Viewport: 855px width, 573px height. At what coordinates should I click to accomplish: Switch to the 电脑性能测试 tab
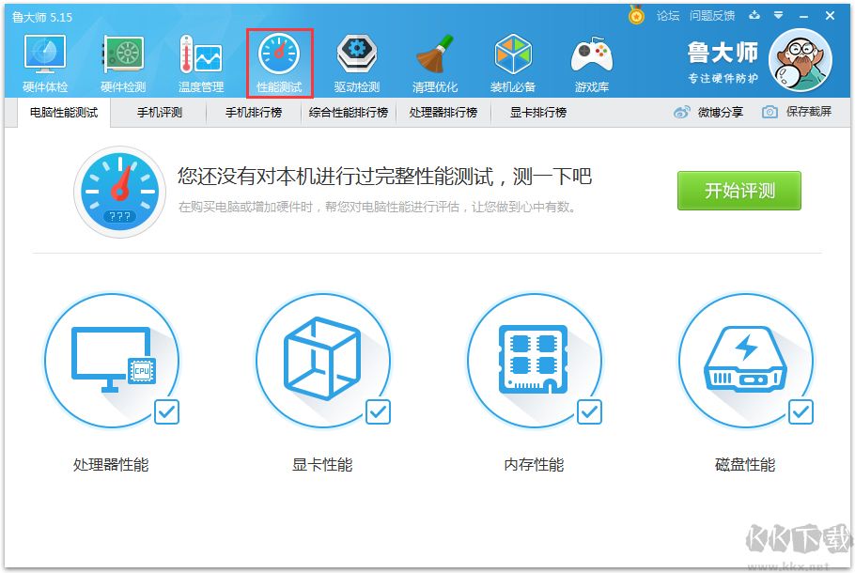click(64, 113)
